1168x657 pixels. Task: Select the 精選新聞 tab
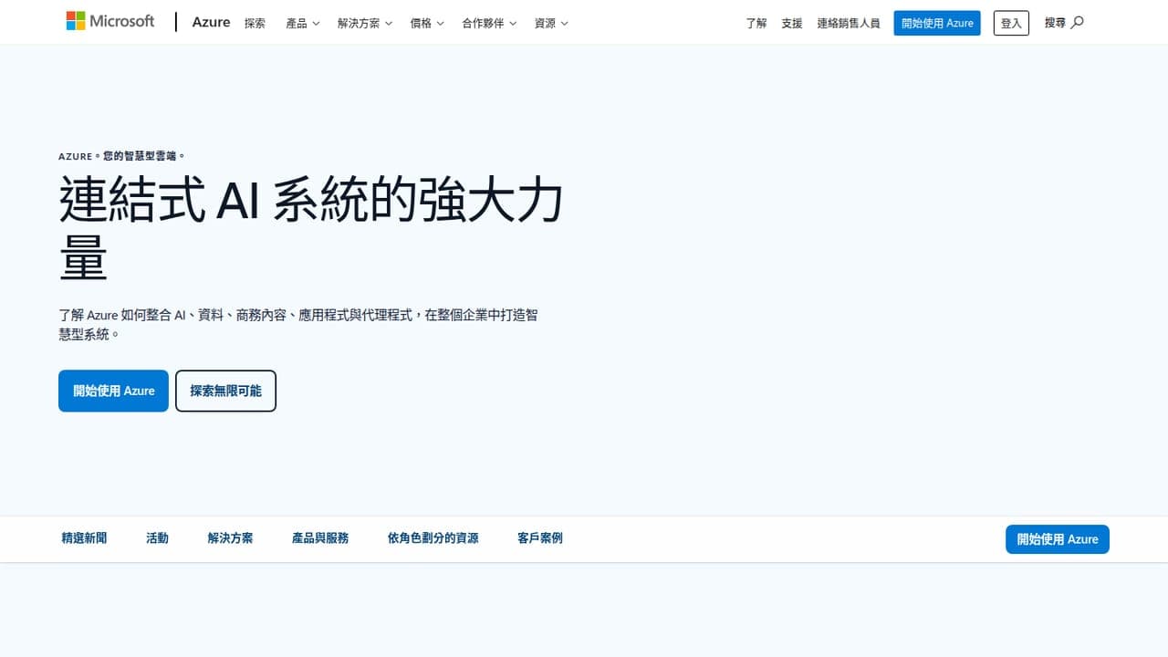pos(84,538)
